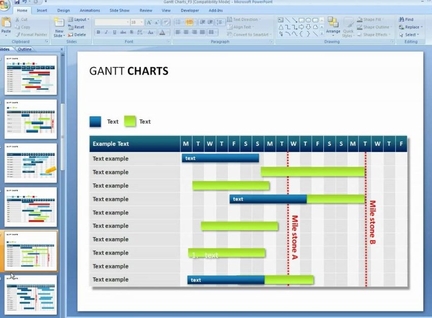Open Align Text dropdown
This screenshot has width=432, height=318.
[240, 27]
